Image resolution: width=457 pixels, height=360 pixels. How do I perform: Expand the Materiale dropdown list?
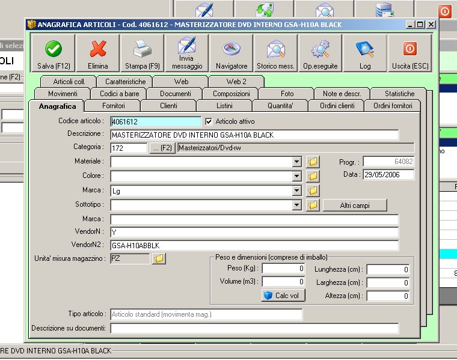pyautogui.click(x=296, y=162)
